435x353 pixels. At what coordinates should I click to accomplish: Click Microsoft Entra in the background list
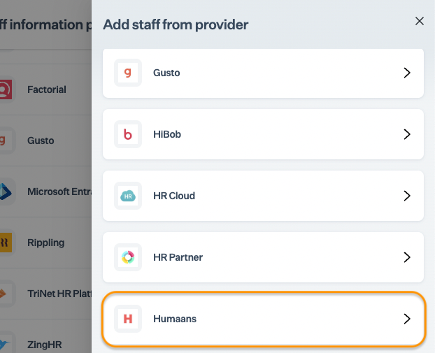(x=59, y=192)
